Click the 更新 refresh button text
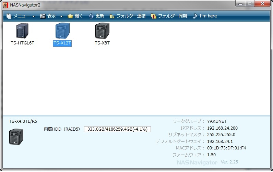 (x=100, y=16)
